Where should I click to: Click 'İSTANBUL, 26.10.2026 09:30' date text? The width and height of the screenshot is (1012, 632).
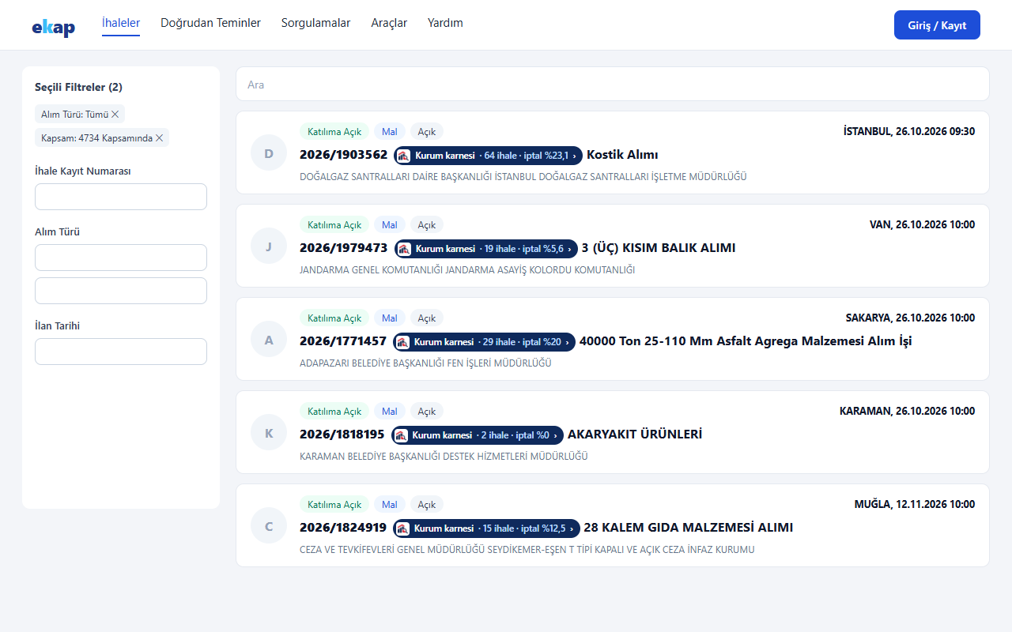pyautogui.click(x=909, y=131)
